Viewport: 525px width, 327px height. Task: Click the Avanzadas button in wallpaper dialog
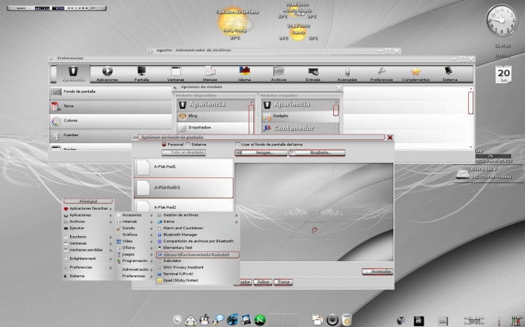[x=377, y=272]
